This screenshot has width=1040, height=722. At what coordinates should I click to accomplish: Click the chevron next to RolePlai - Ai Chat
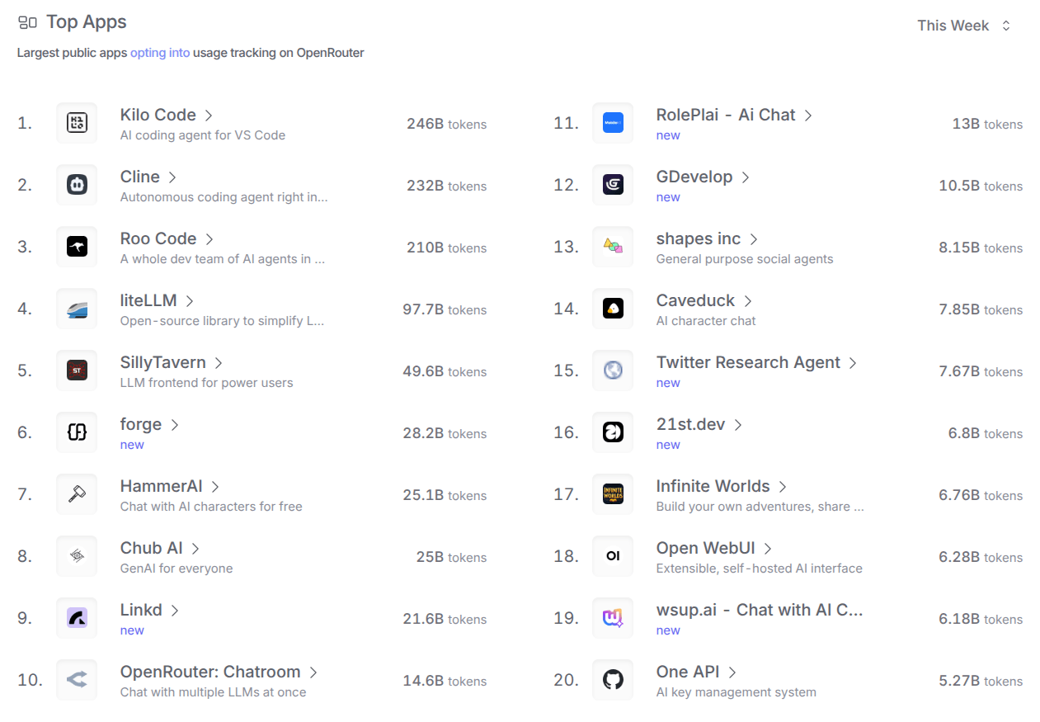tap(808, 116)
